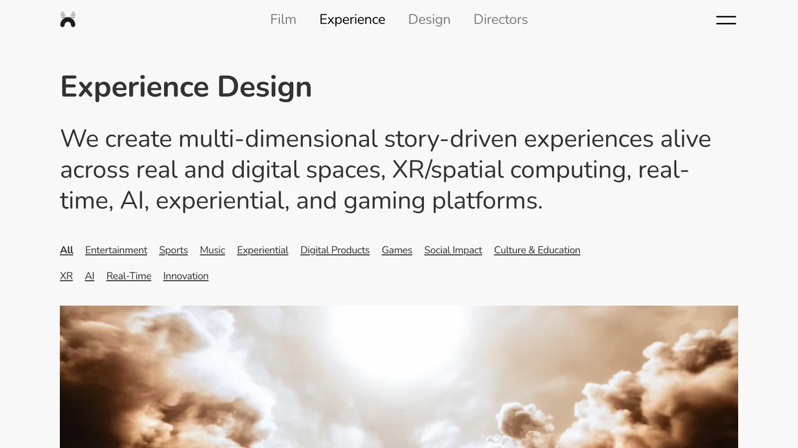Filter by Entertainment

tap(116, 250)
